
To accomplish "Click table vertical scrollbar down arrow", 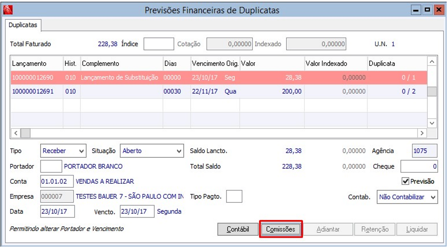I will click(432, 123).
